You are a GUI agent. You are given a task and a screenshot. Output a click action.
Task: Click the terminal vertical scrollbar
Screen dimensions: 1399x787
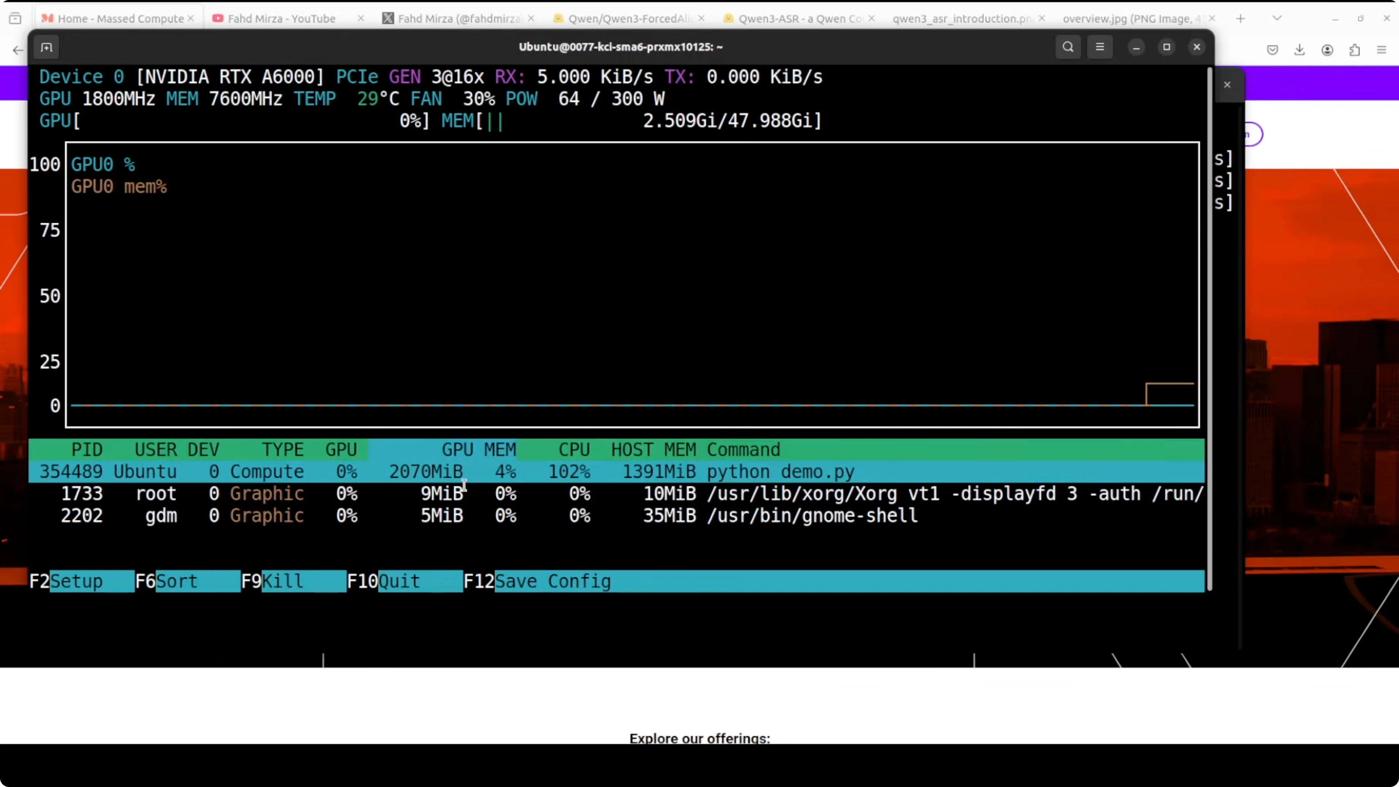[1209, 326]
